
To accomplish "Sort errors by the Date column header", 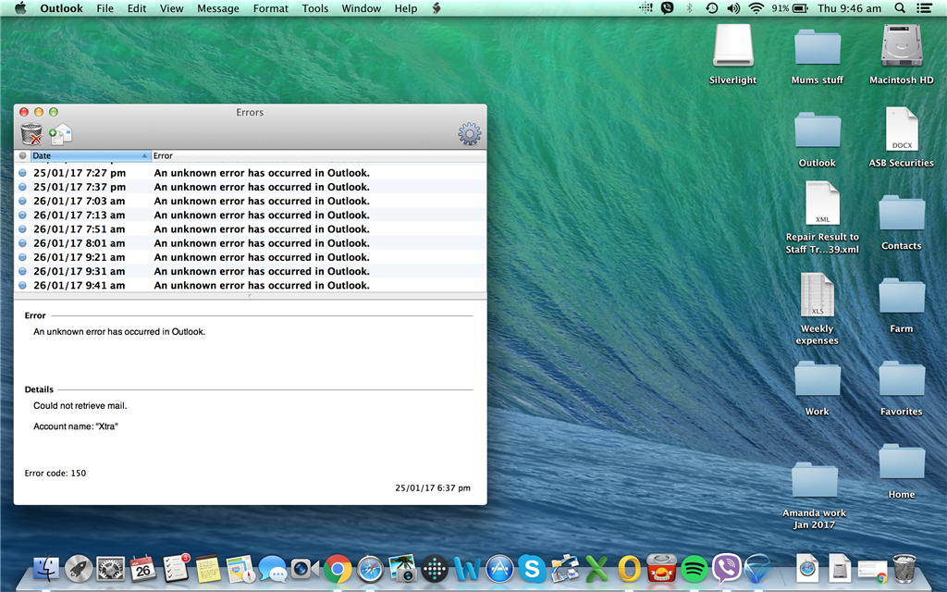I will tap(90, 155).
